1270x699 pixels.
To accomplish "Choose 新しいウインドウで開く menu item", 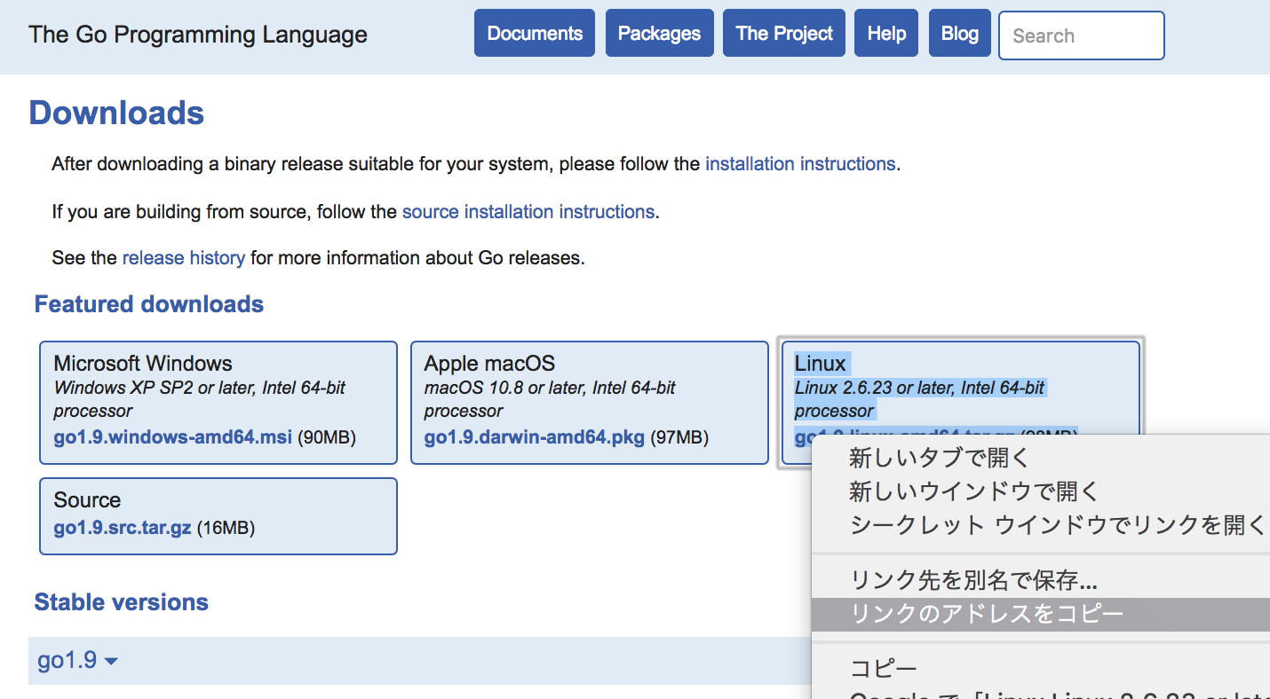I will click(1041, 491).
